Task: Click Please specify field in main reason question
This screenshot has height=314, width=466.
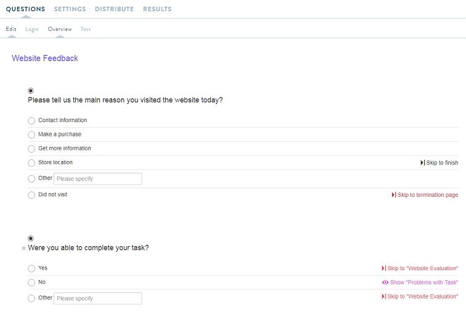Action: 98,179
